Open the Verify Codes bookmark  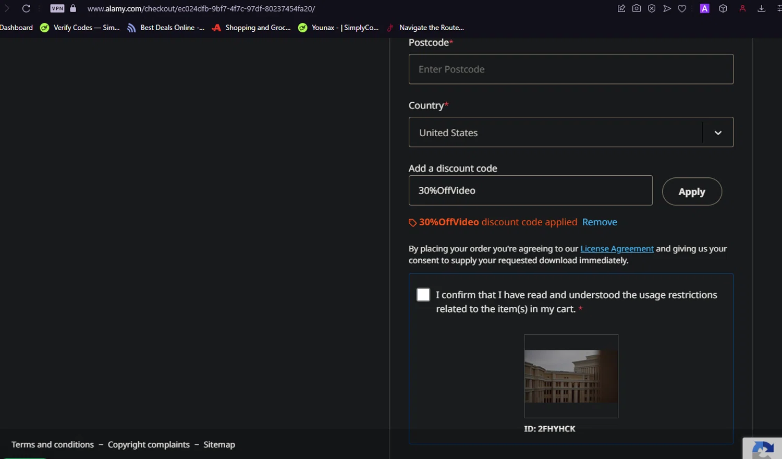(x=80, y=28)
